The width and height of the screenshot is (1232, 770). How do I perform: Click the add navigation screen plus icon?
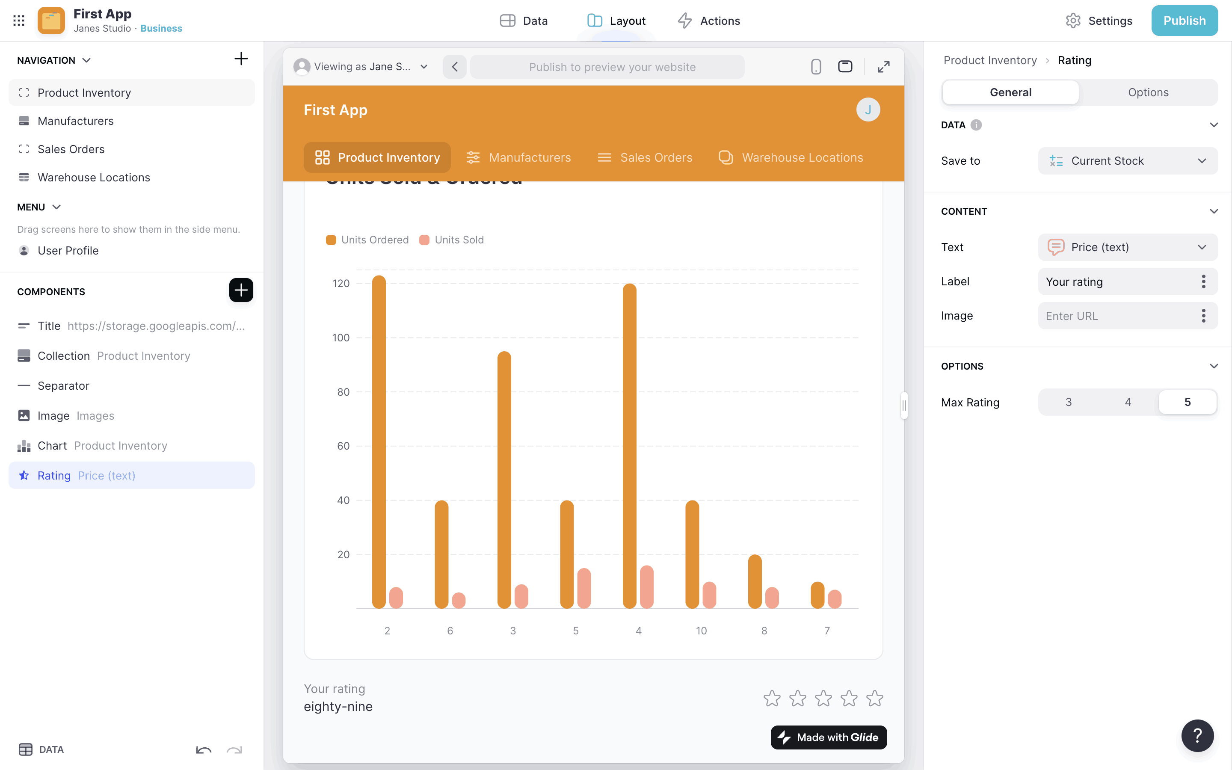click(x=241, y=59)
